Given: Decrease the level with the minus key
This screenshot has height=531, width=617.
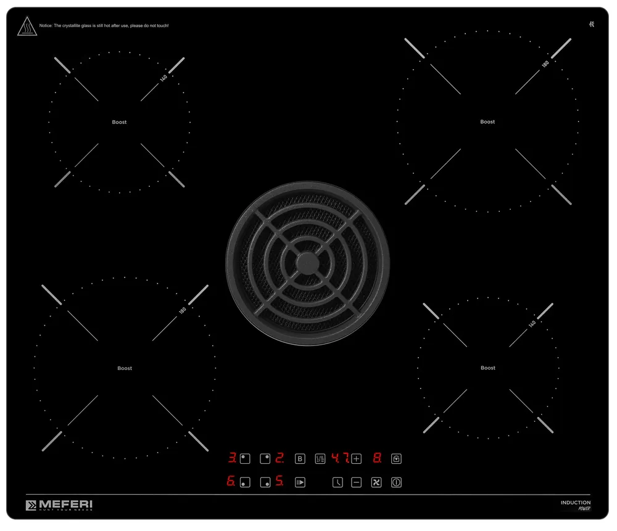Looking at the screenshot, I should (x=356, y=482).
